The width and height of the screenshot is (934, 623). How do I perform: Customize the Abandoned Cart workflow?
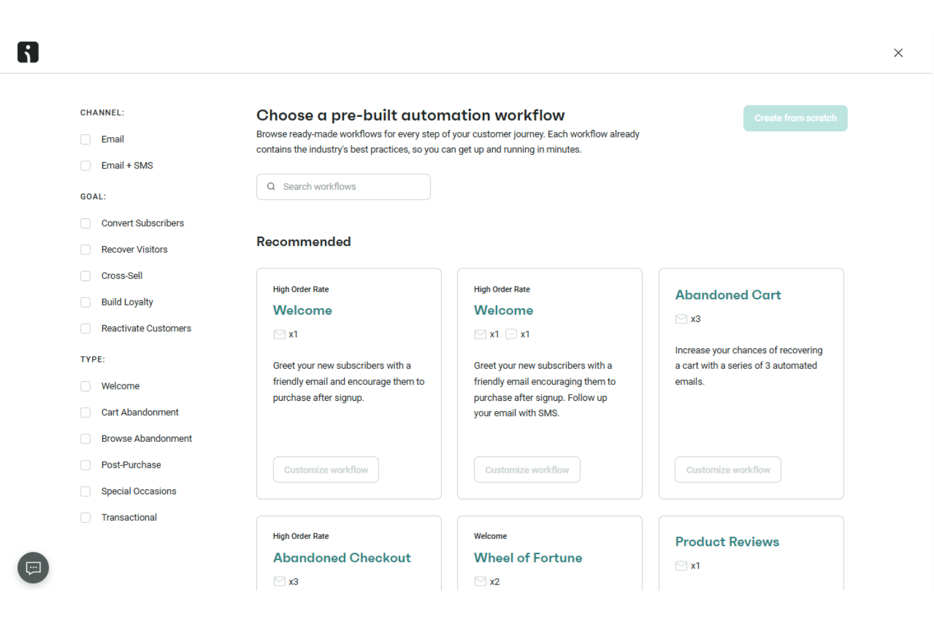pos(728,470)
